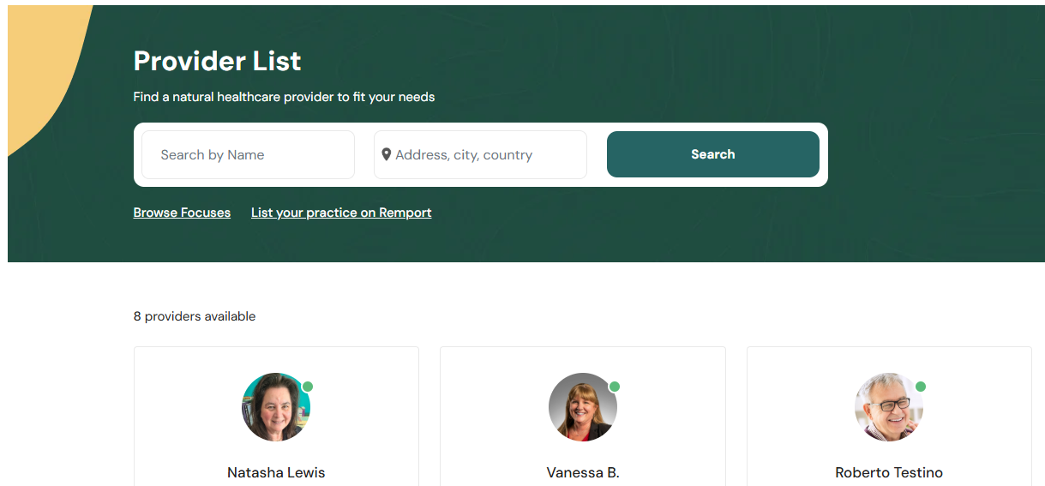Click the Provider List heading

point(218,61)
